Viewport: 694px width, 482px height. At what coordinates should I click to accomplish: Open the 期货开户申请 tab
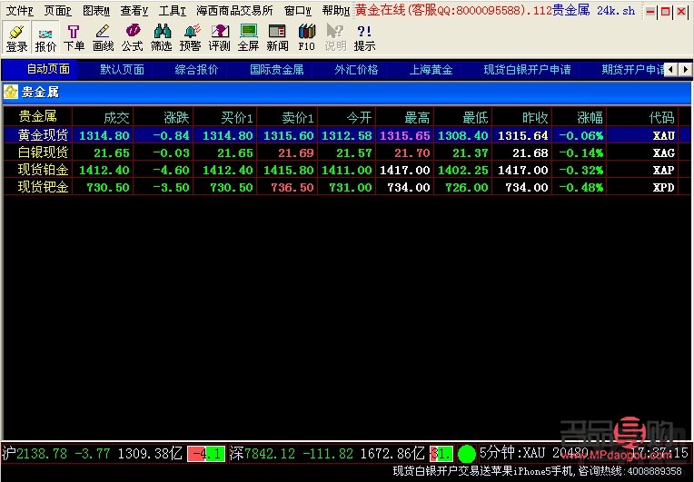[633, 69]
